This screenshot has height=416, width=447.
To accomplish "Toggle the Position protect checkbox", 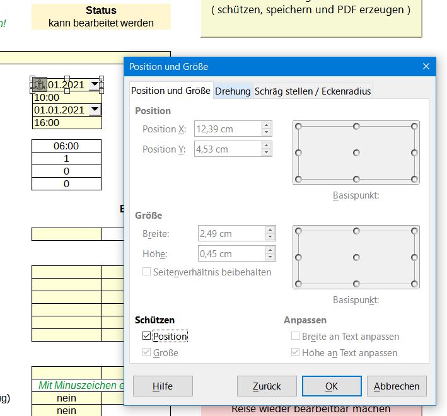I will point(147,337).
